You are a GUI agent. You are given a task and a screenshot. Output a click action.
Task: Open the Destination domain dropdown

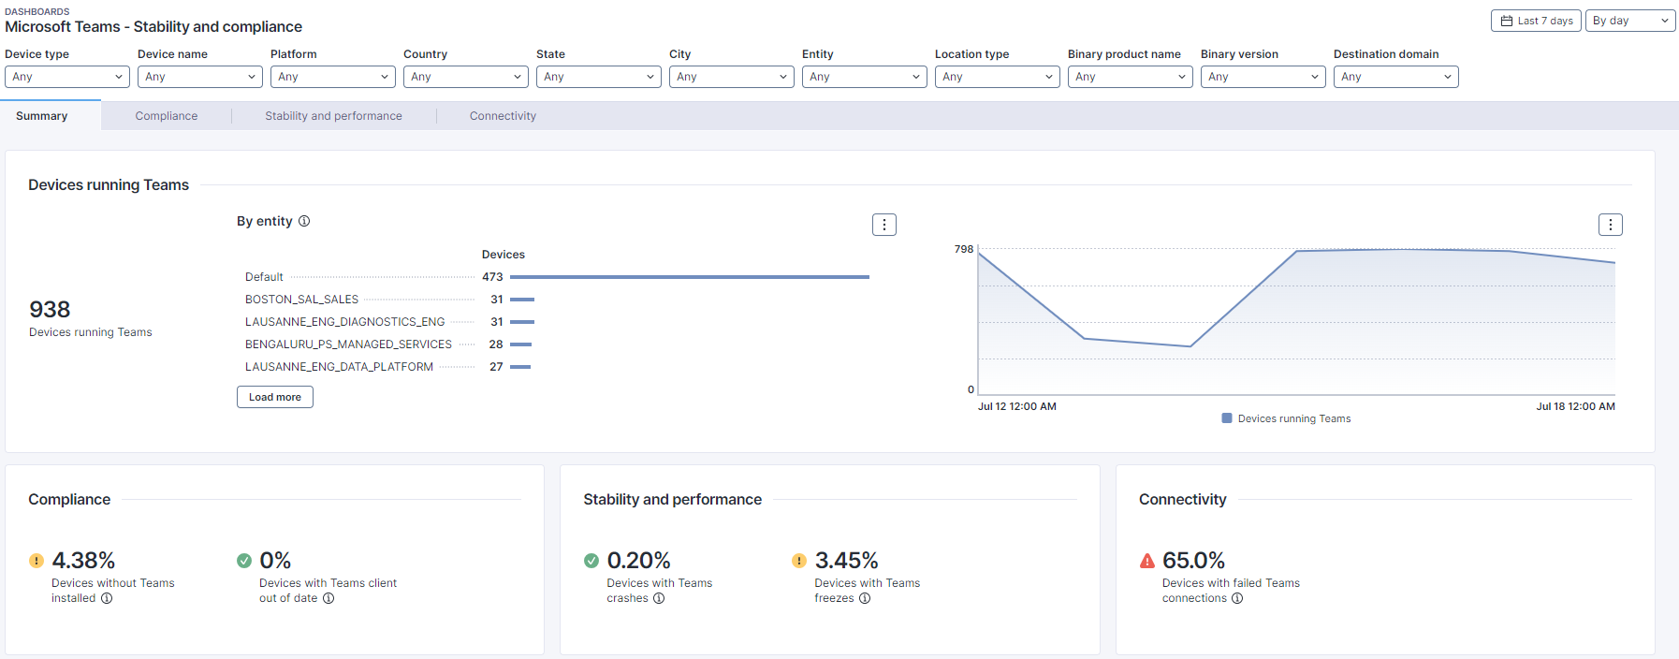pos(1395,77)
